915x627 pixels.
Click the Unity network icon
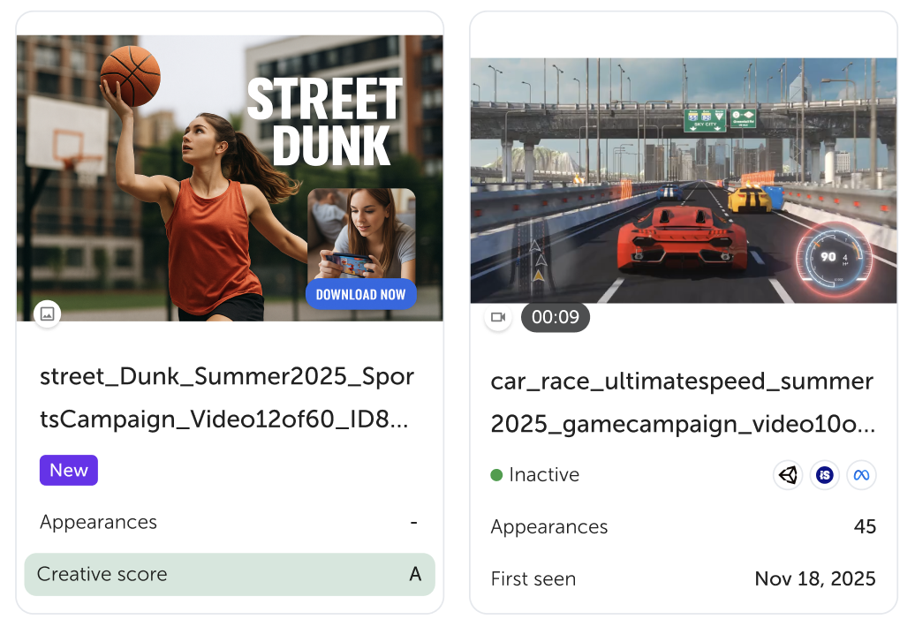click(x=788, y=475)
